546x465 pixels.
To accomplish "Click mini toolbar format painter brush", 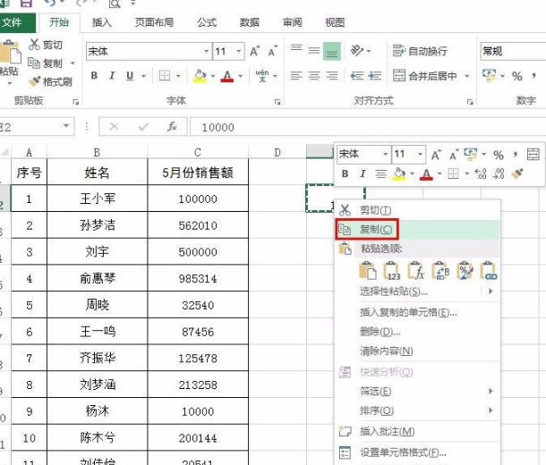I will 517,173.
